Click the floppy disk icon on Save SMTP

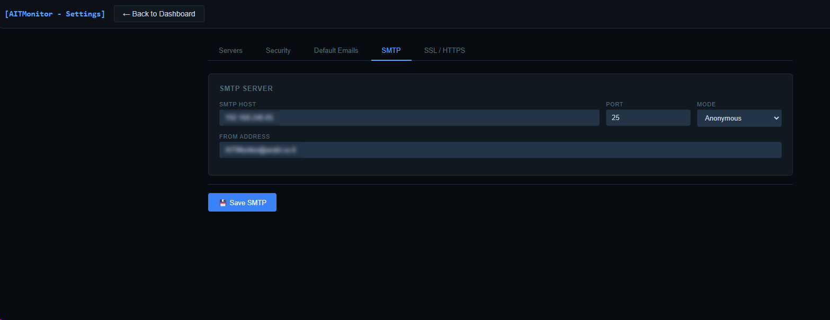point(223,203)
